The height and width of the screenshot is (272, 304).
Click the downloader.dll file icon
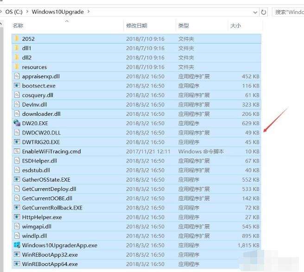17,114
